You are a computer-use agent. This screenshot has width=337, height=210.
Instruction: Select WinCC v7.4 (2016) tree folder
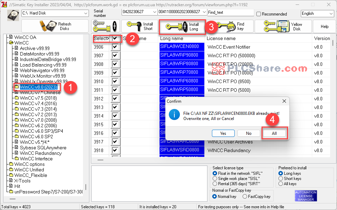[38, 103]
